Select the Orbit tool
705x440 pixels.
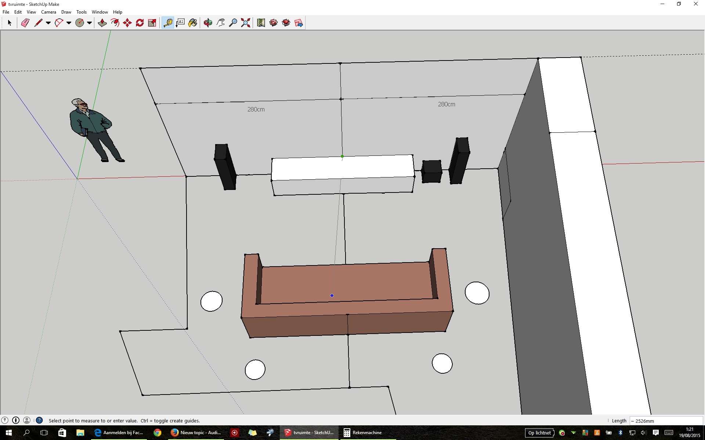tap(208, 23)
